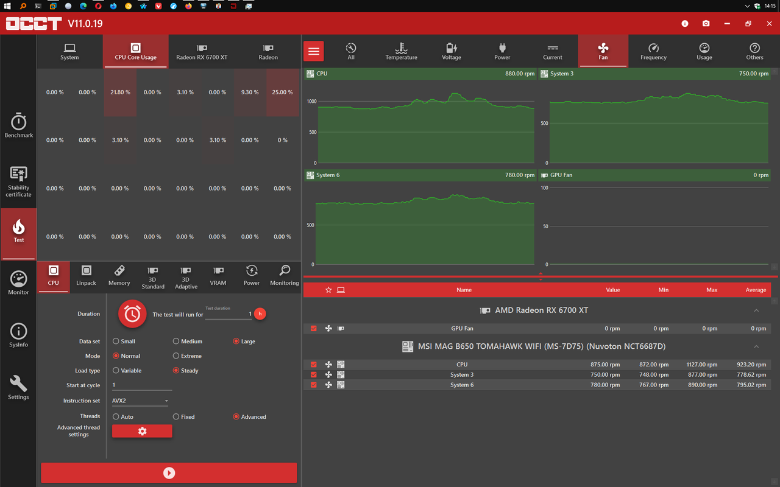
Task: Switch load type to Variable
Action: [x=116, y=370]
